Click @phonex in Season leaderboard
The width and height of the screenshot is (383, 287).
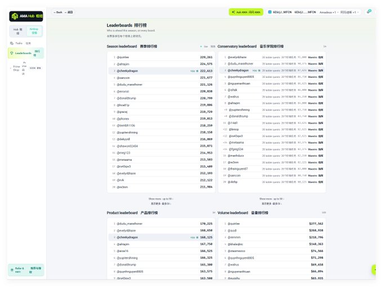(123, 119)
